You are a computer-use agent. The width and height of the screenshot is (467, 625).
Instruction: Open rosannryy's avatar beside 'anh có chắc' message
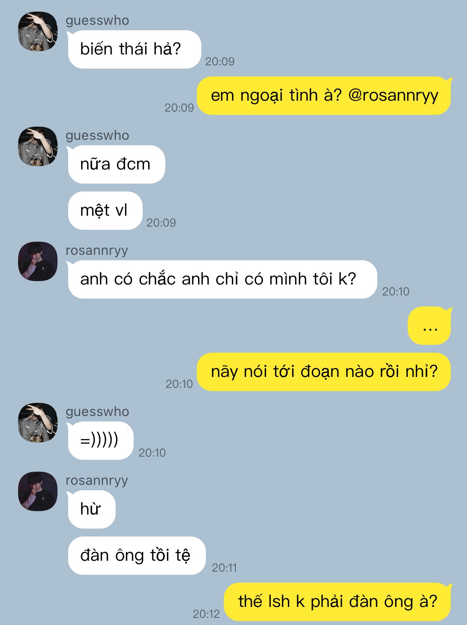click(x=38, y=262)
